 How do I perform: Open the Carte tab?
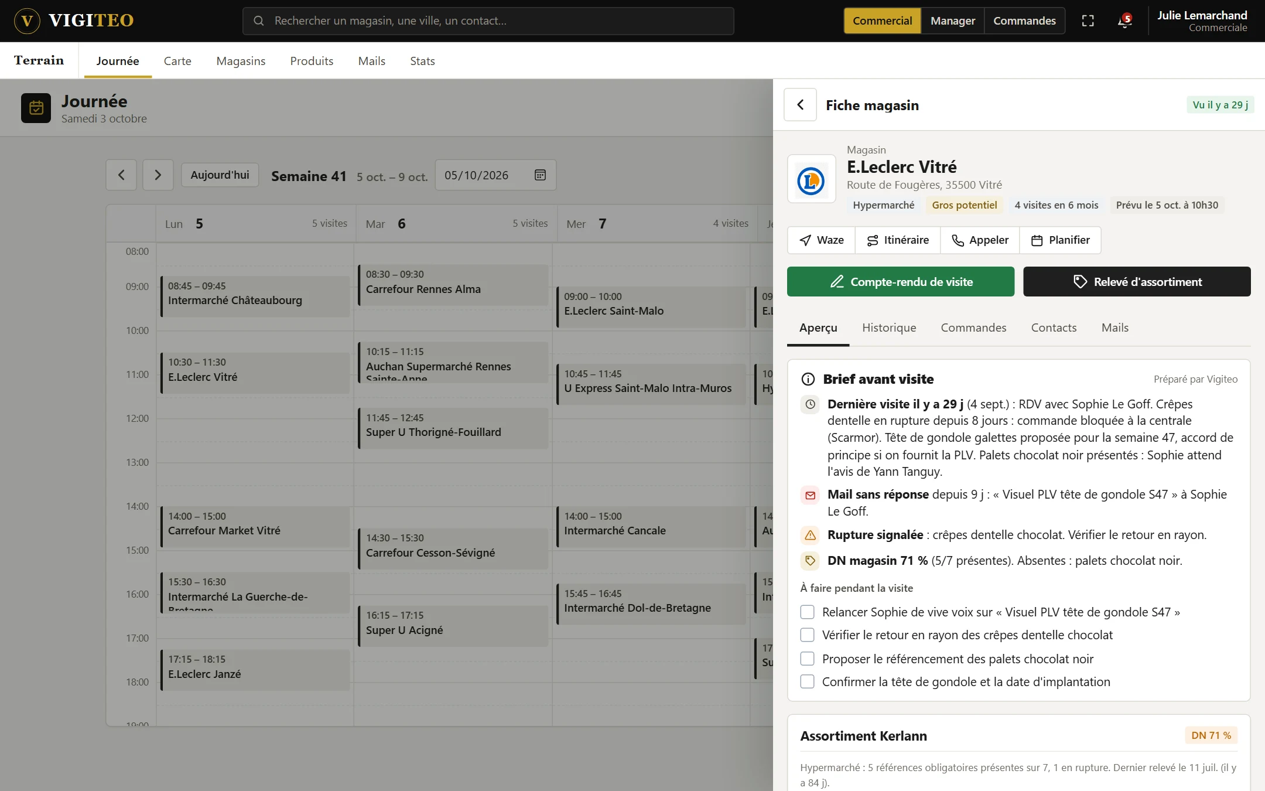177,61
